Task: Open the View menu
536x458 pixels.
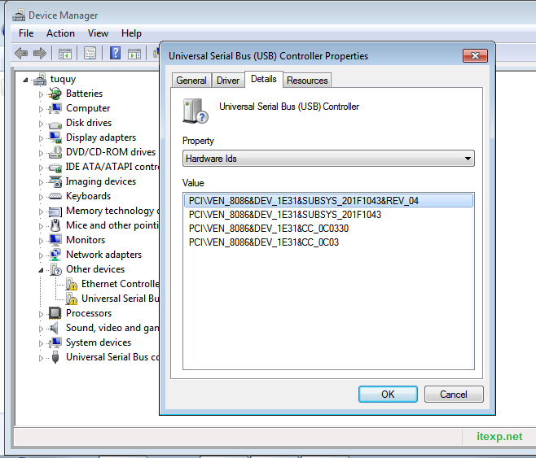Action: (x=98, y=33)
